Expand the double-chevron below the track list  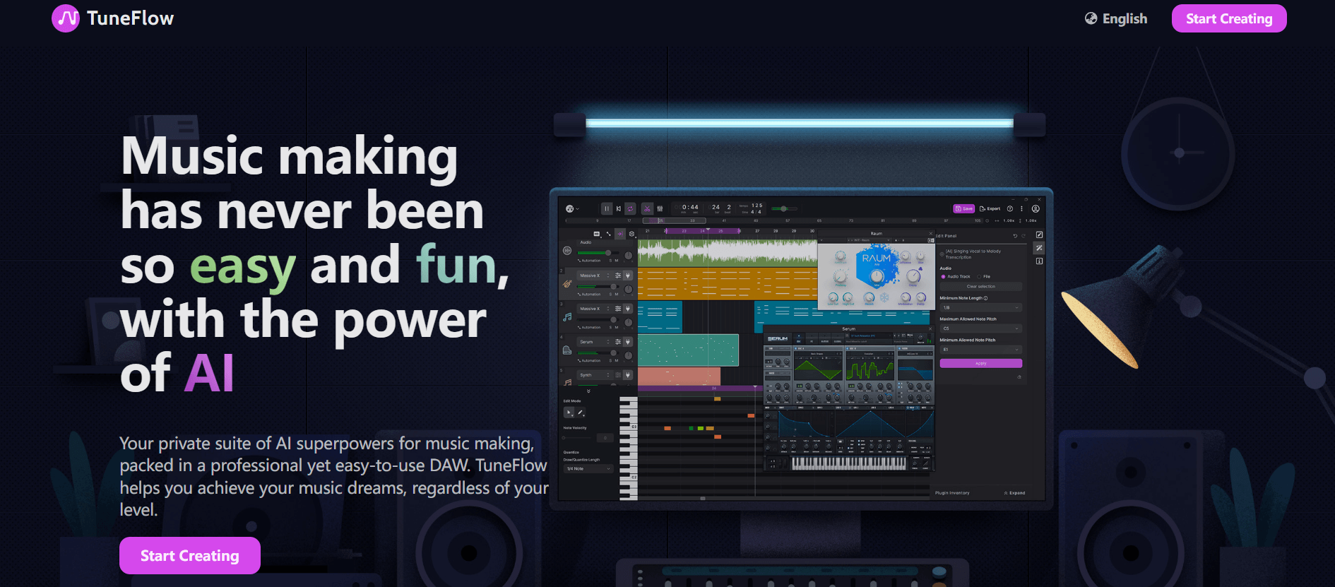tap(588, 391)
